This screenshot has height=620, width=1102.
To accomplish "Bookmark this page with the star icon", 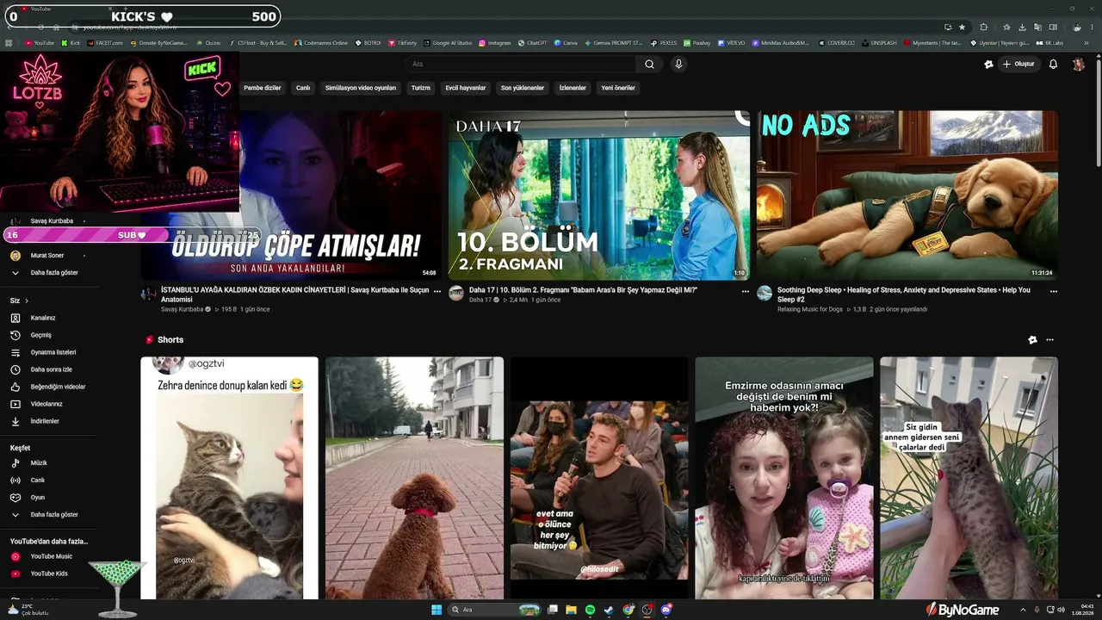I will (x=963, y=28).
